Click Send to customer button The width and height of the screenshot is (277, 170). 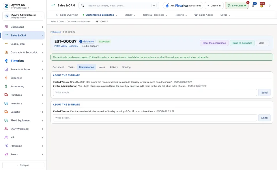(x=242, y=43)
